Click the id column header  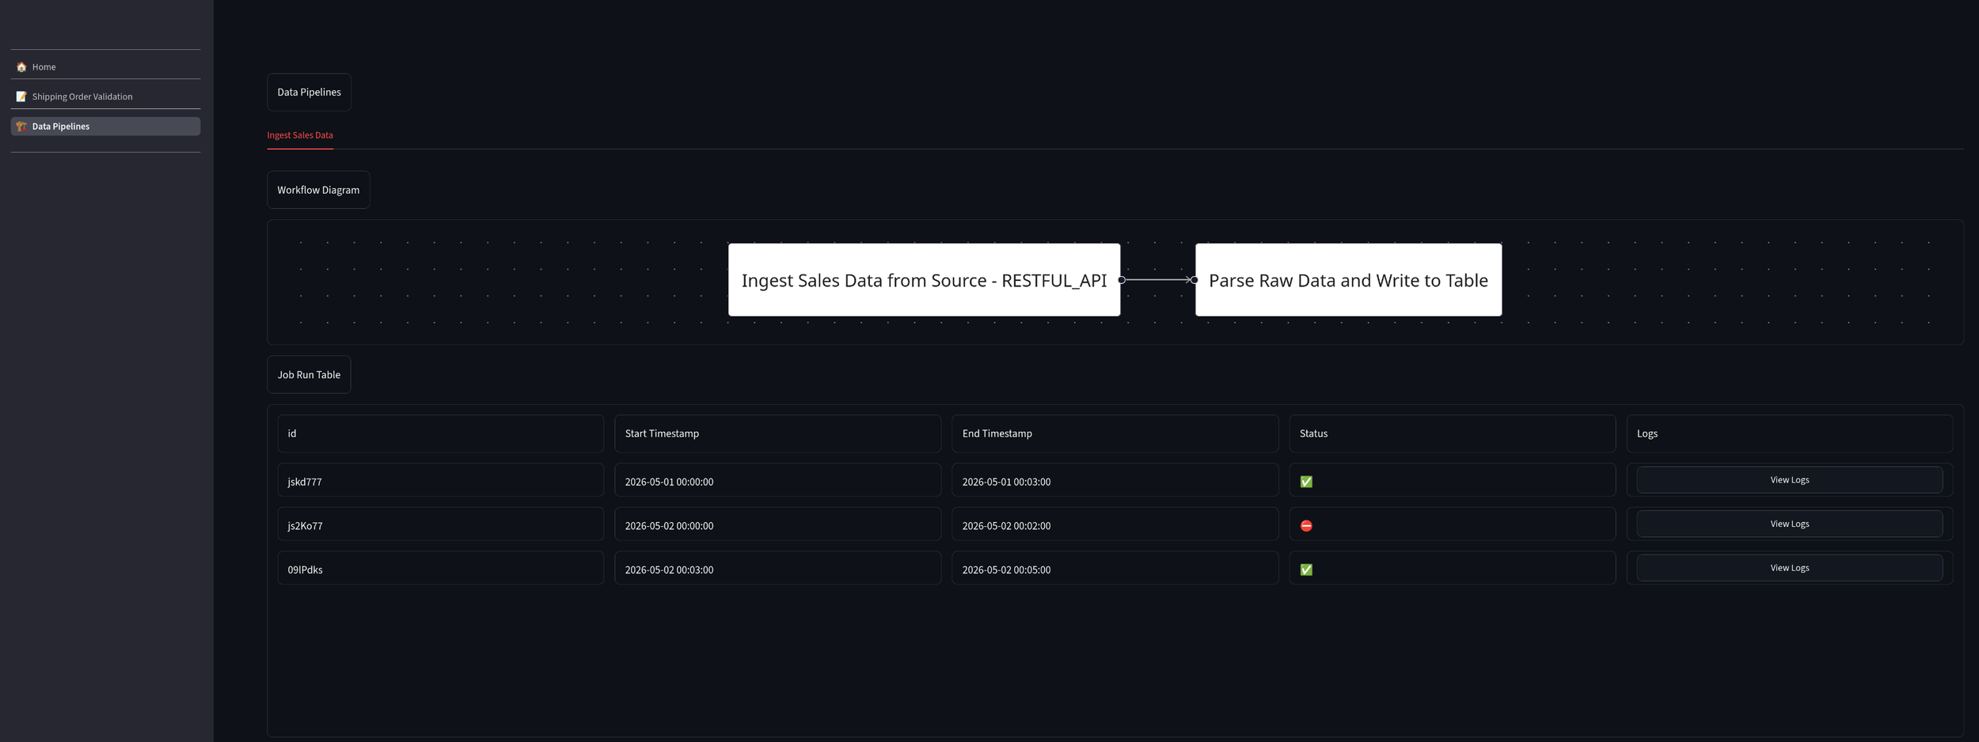point(441,433)
